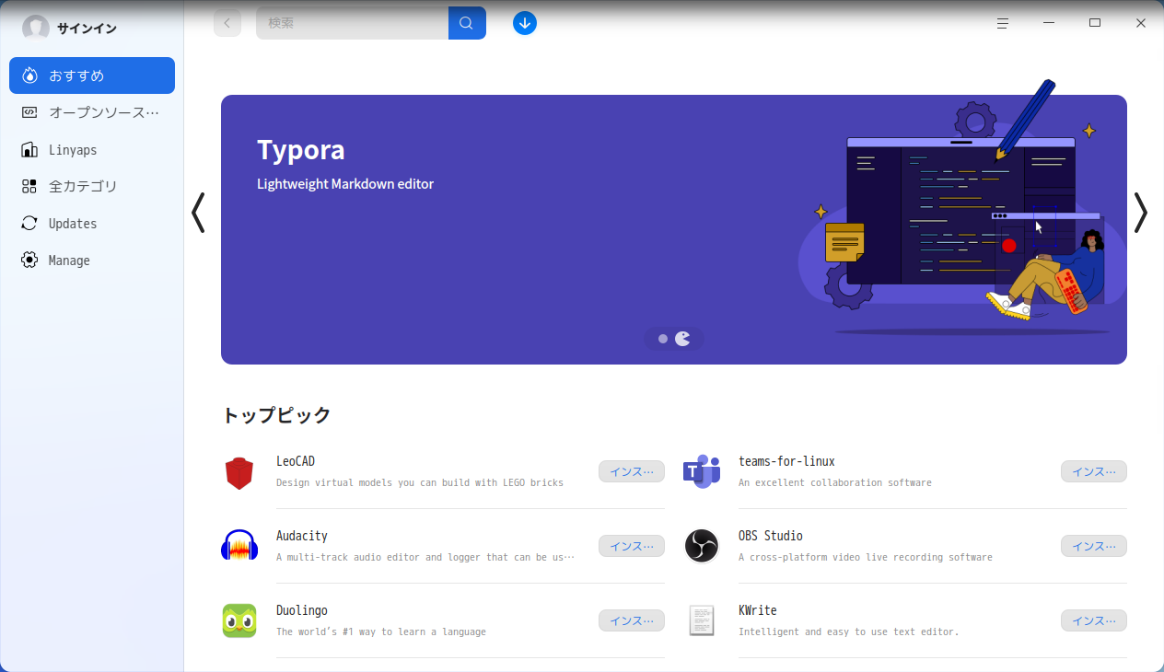Open the おすすめ recommended section
The height and width of the screenshot is (672, 1164).
[x=92, y=75]
